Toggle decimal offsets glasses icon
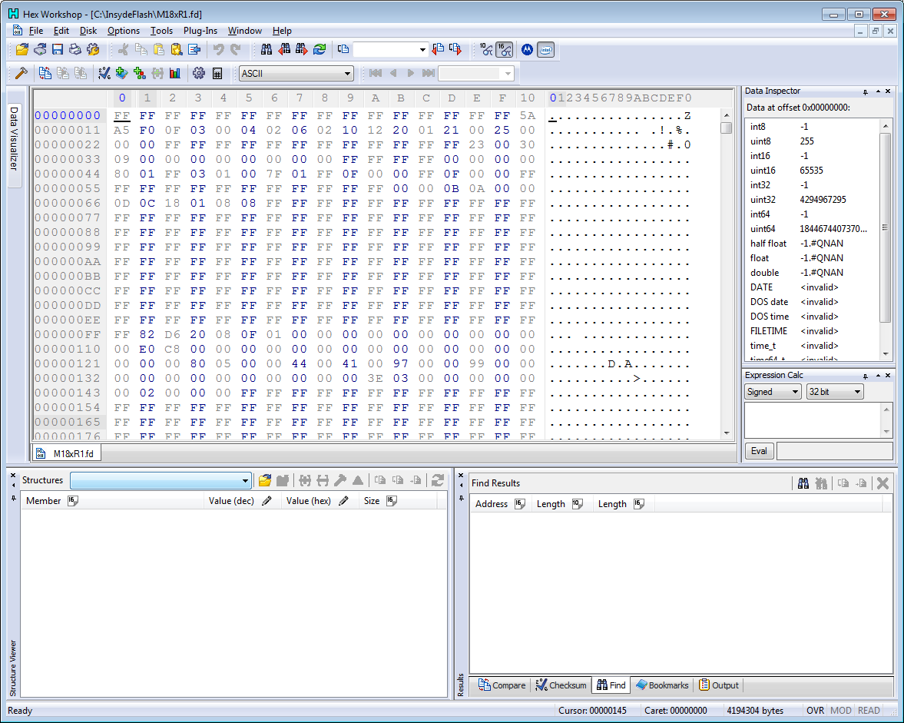Image resolution: width=904 pixels, height=723 pixels. (x=487, y=50)
